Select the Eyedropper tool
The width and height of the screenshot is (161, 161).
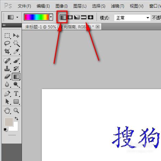pos(16,51)
